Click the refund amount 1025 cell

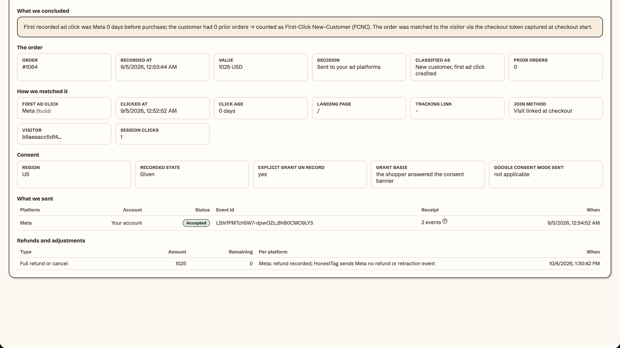coord(181,264)
